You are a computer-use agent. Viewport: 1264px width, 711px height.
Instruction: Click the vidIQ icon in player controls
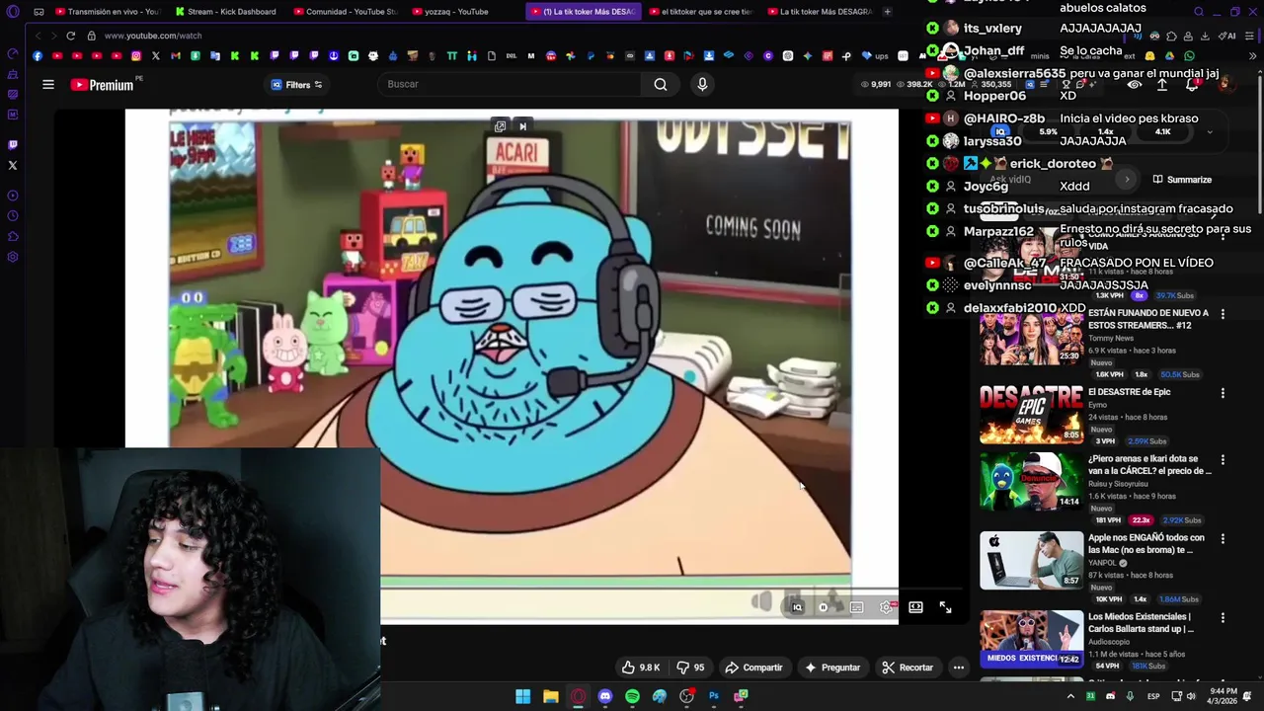(797, 607)
